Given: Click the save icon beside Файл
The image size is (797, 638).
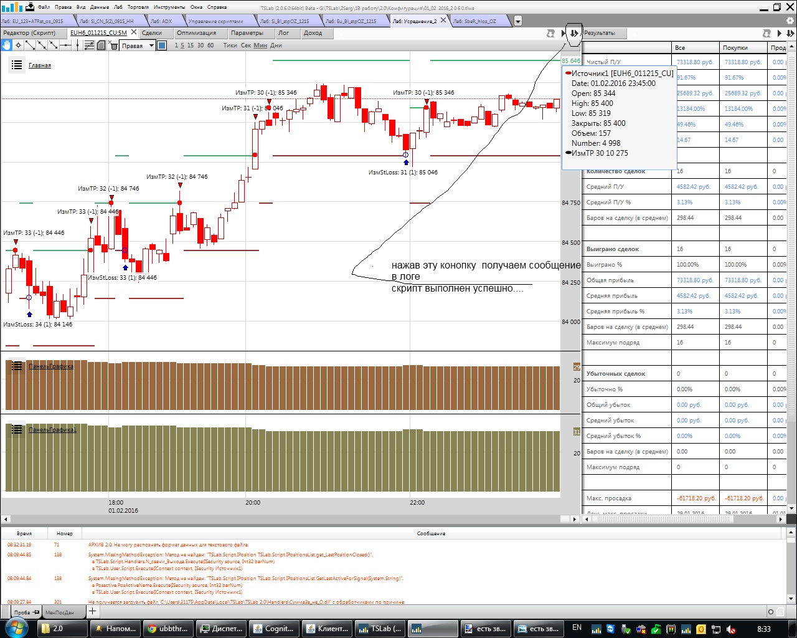Looking at the screenshot, I should click(x=29, y=7).
